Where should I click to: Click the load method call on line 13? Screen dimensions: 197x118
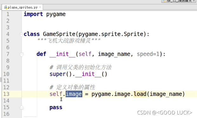click(140, 94)
